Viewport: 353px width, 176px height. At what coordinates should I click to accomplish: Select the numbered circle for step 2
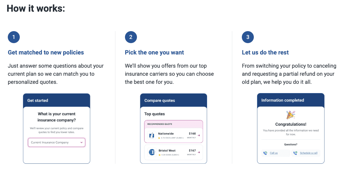pyautogui.click(x=131, y=37)
